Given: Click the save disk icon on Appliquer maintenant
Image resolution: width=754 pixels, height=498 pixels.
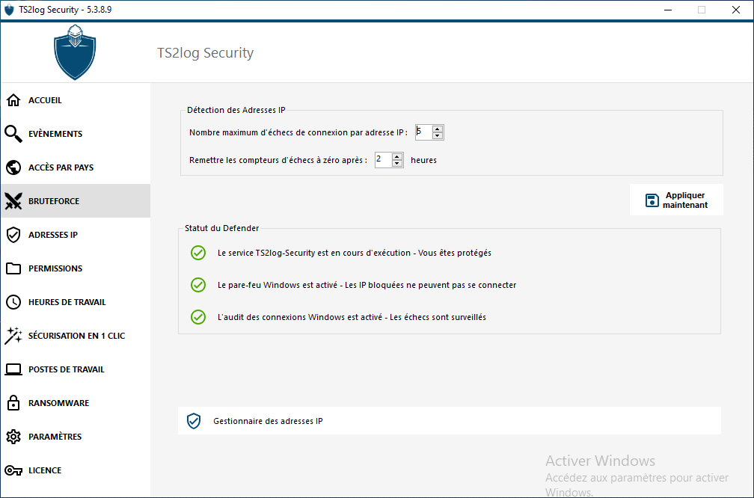Looking at the screenshot, I should (652, 200).
